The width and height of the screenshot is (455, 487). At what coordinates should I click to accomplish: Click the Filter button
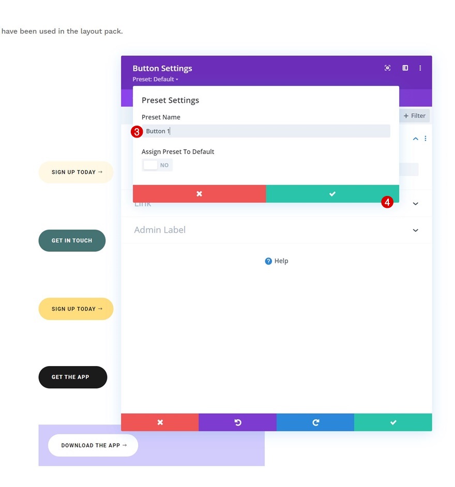[414, 116]
